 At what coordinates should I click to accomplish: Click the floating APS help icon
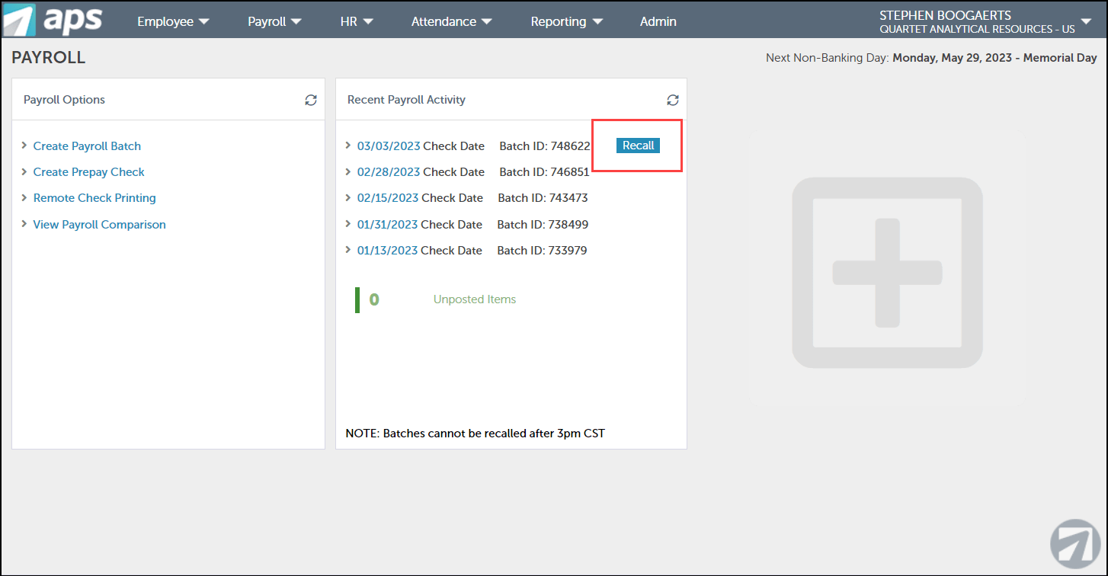[x=1075, y=545]
